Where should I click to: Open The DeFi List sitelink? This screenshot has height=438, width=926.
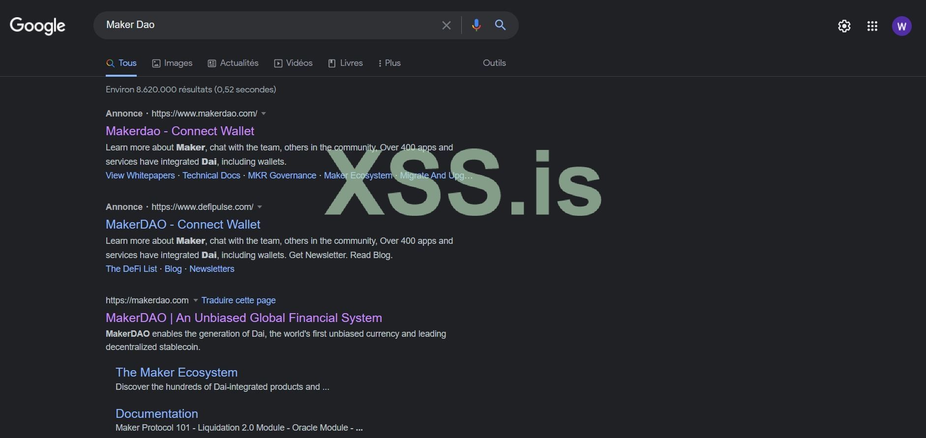click(x=131, y=269)
